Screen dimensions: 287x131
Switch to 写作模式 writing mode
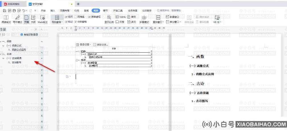click(17, 20)
